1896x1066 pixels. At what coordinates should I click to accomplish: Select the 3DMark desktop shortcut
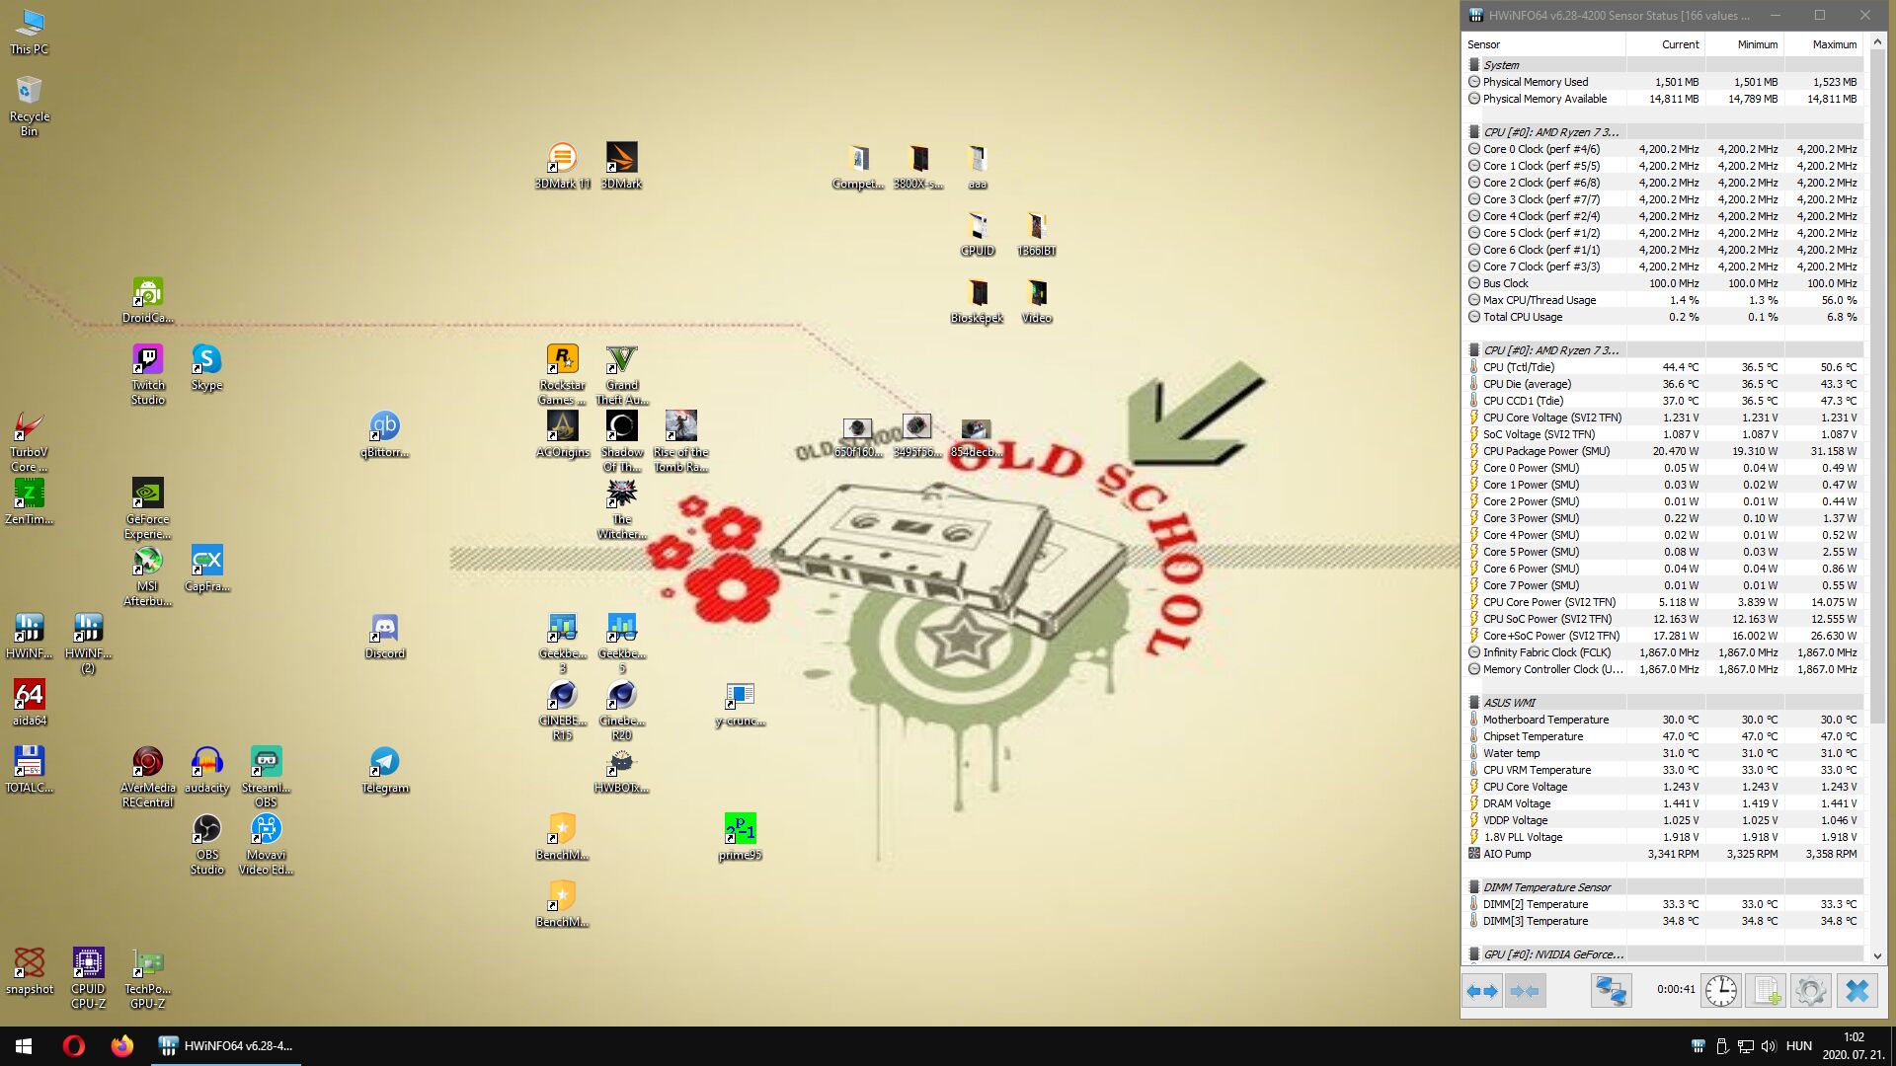[621, 166]
